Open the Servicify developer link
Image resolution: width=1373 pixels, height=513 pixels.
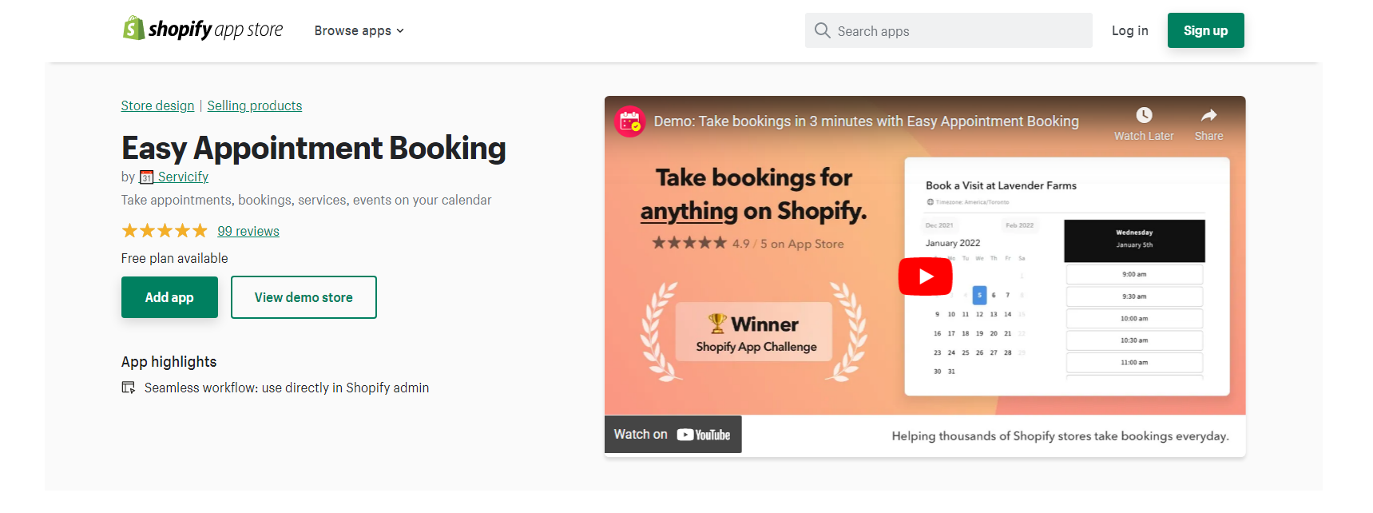tap(183, 177)
